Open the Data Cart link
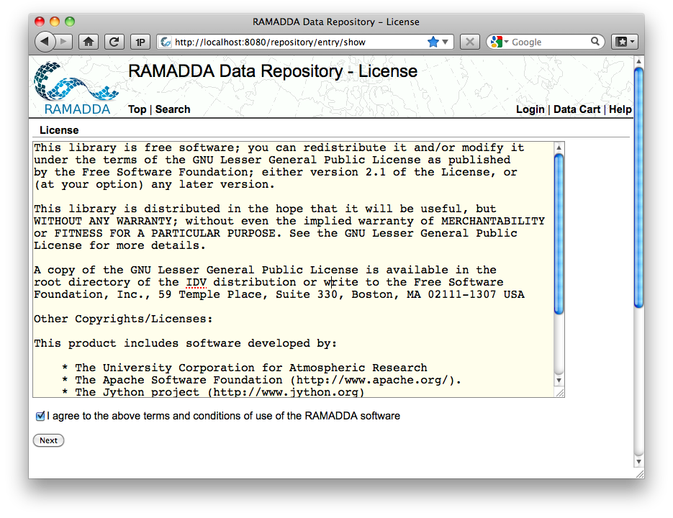Screen dimensions: 673x518 [x=577, y=109]
